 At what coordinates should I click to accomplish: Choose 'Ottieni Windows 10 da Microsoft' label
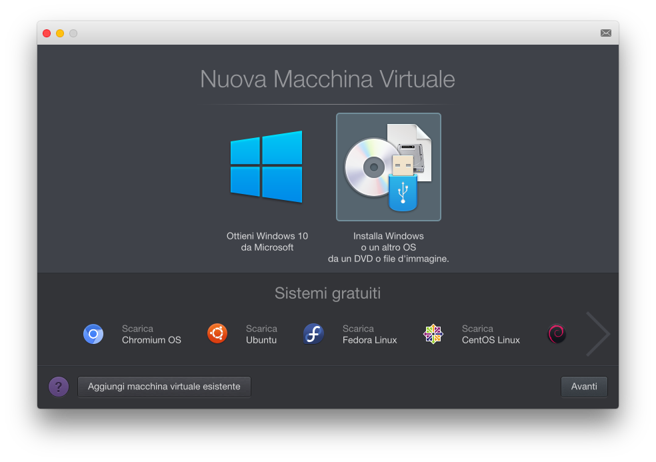(x=267, y=242)
